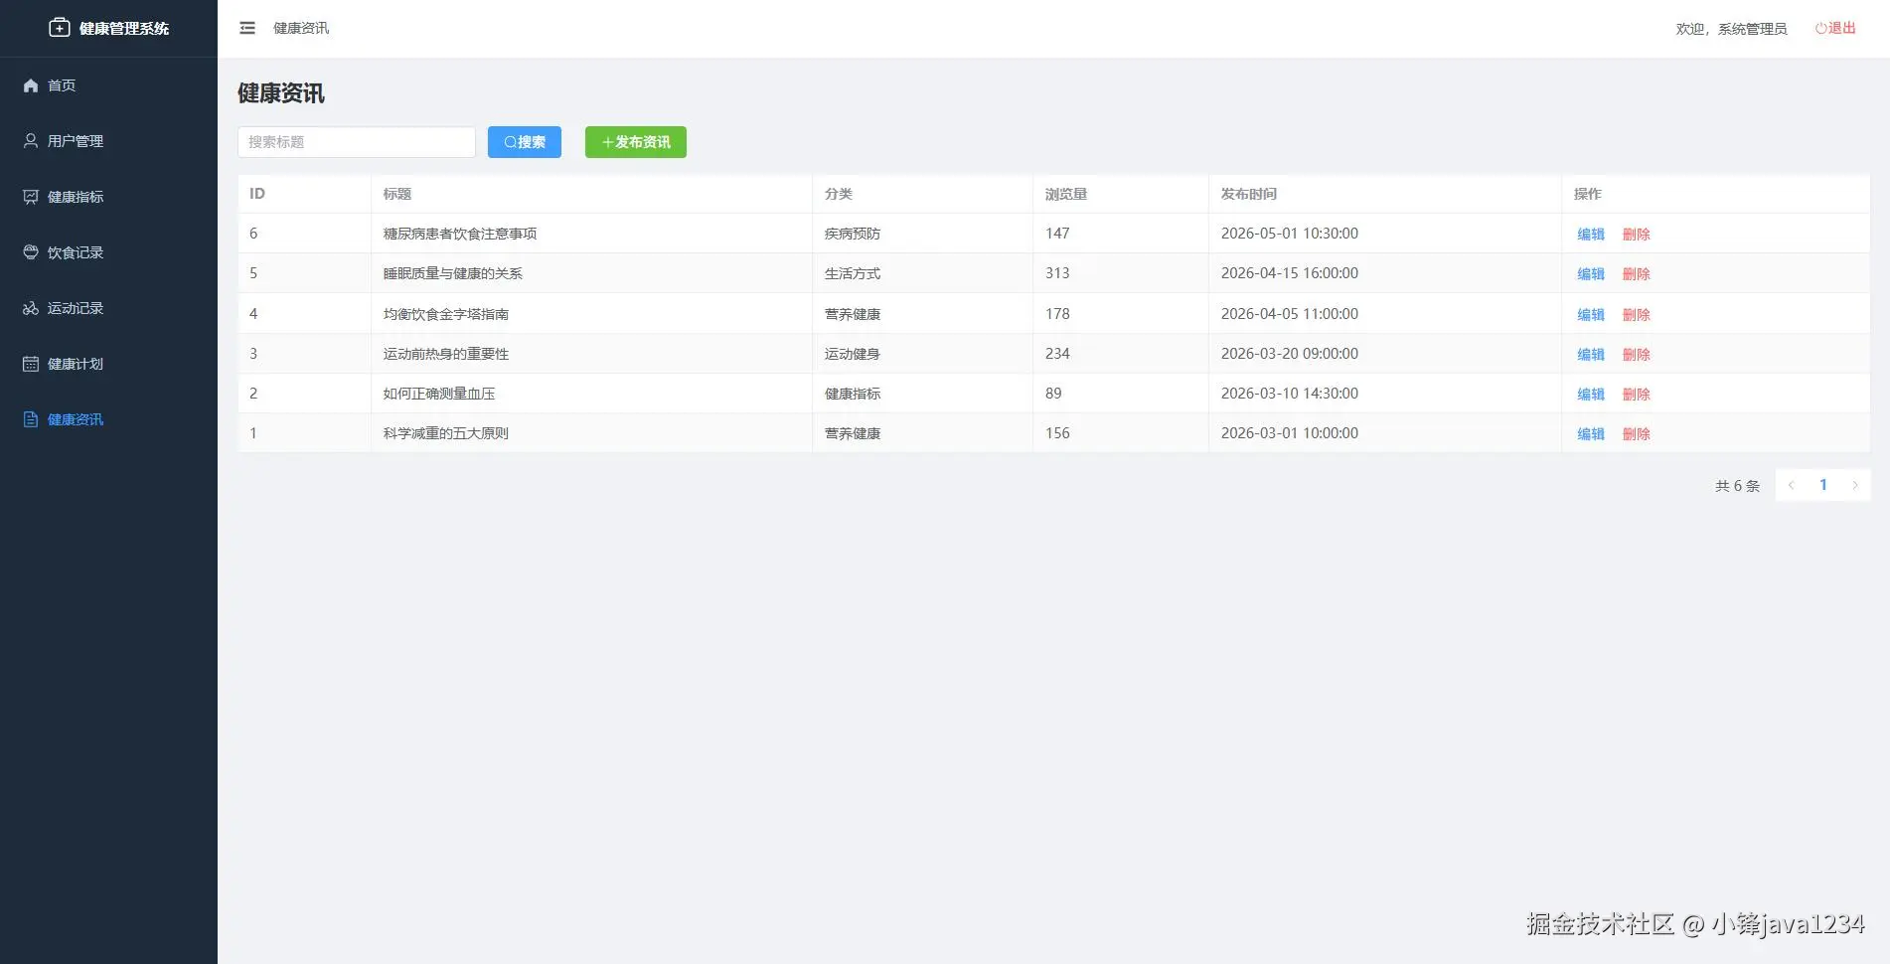The width and height of the screenshot is (1890, 964).
Task: Go to the next page arrow
Action: [x=1854, y=485]
